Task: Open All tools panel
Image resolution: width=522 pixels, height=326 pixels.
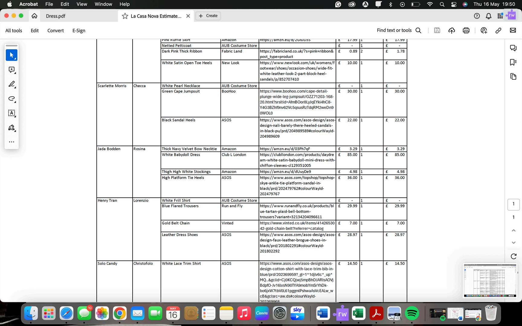Action: [14, 30]
